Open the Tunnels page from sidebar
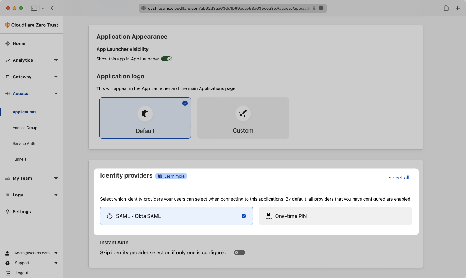The width and height of the screenshot is (466, 278). [x=20, y=159]
